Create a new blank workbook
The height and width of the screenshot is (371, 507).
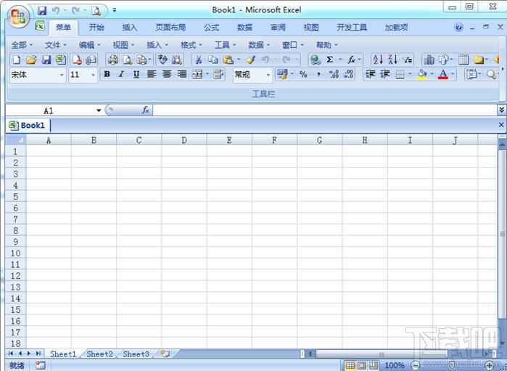point(16,60)
